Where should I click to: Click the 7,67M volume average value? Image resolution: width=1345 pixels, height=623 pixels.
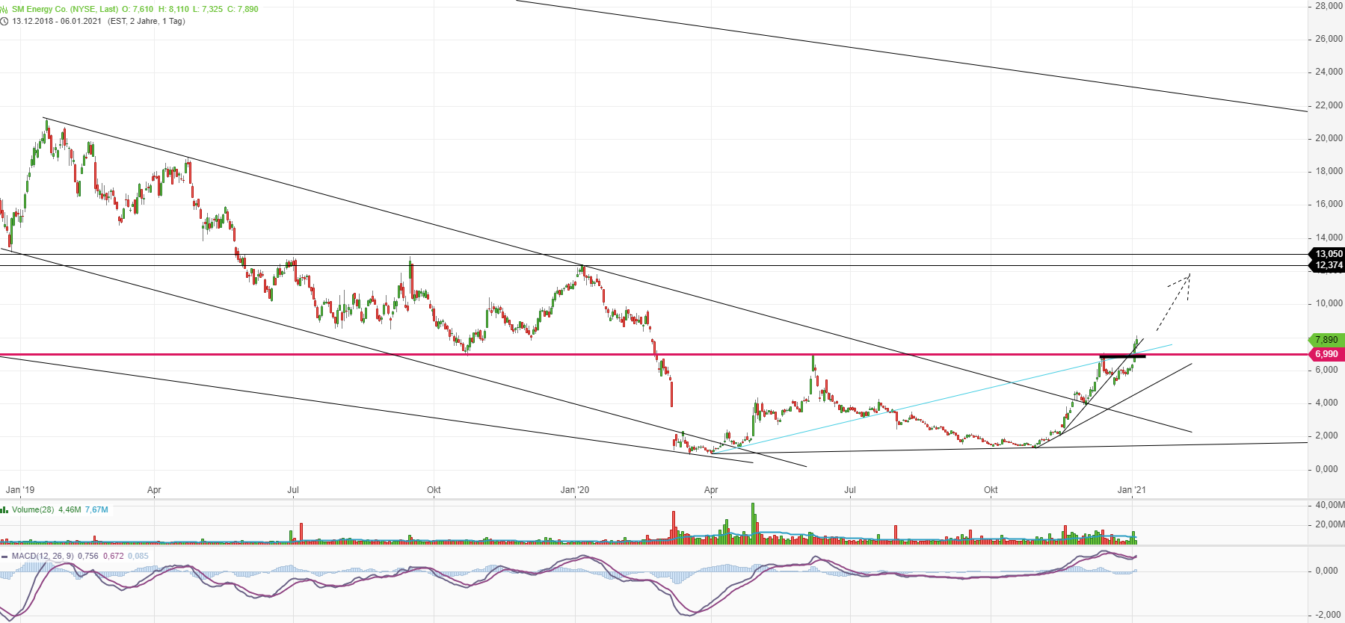(96, 510)
